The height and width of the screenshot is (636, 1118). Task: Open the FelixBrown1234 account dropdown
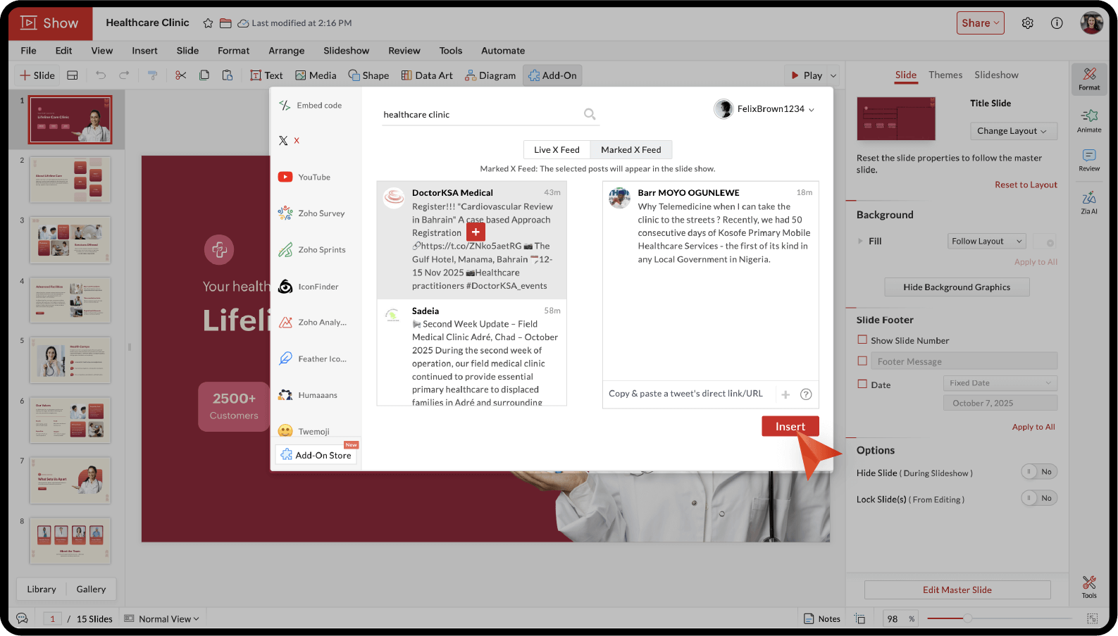(x=764, y=109)
